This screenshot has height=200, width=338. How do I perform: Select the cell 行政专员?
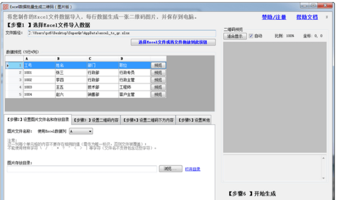coord(134,73)
